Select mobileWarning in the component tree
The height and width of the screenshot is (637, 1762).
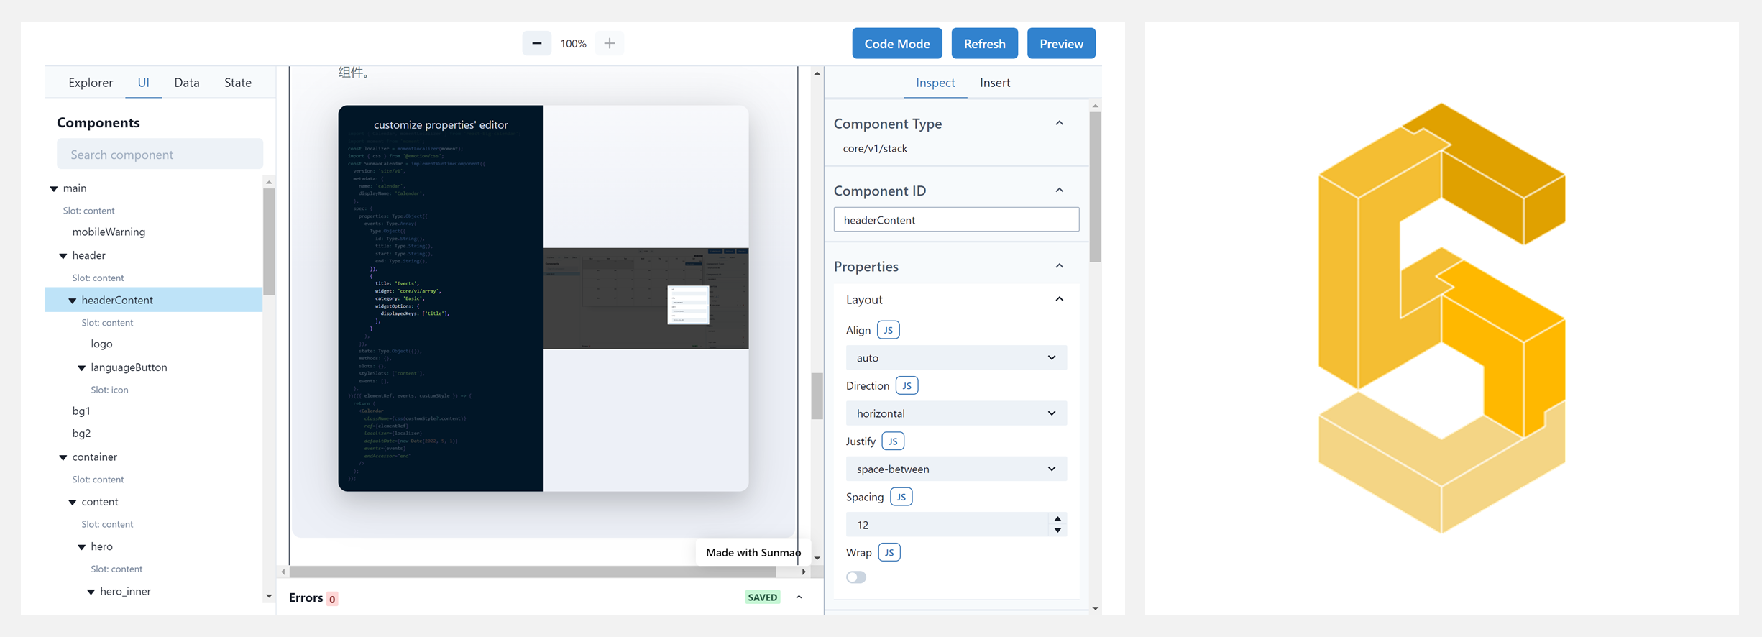tap(109, 232)
